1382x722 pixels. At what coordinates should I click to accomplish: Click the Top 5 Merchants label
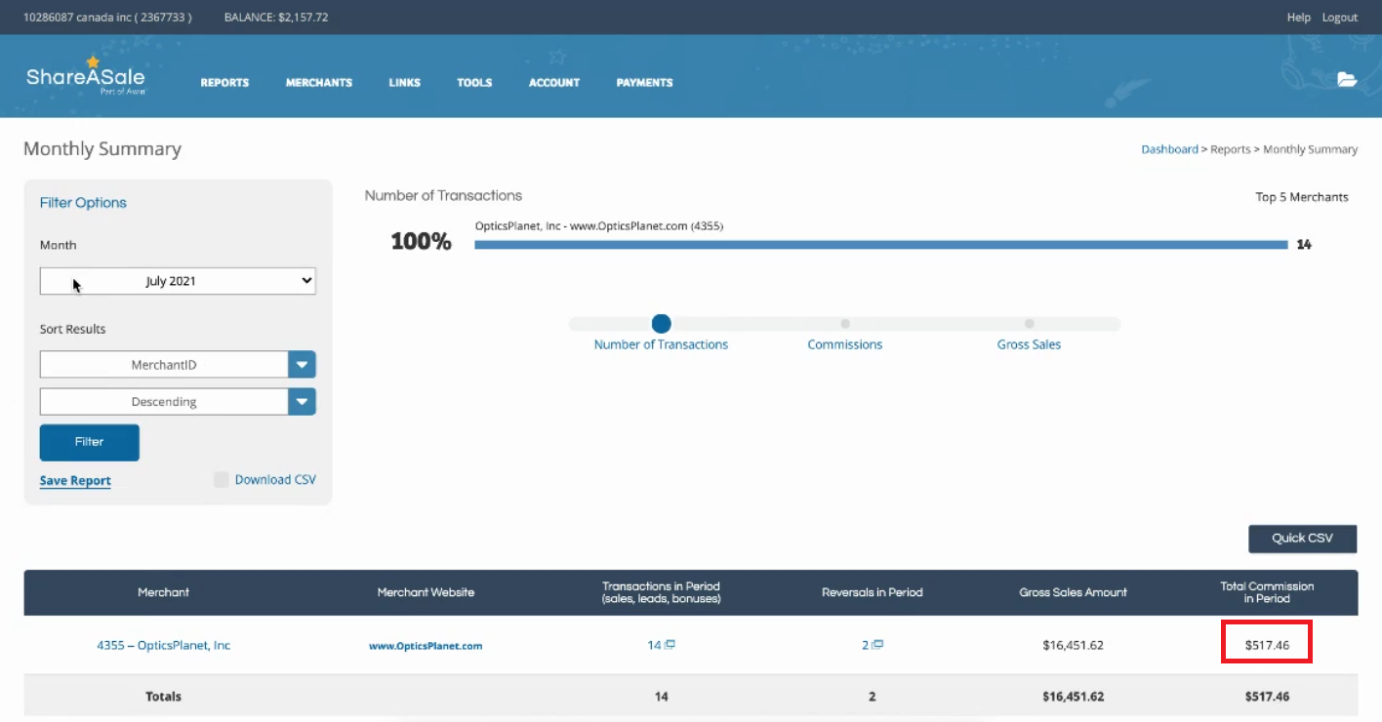(x=1302, y=197)
